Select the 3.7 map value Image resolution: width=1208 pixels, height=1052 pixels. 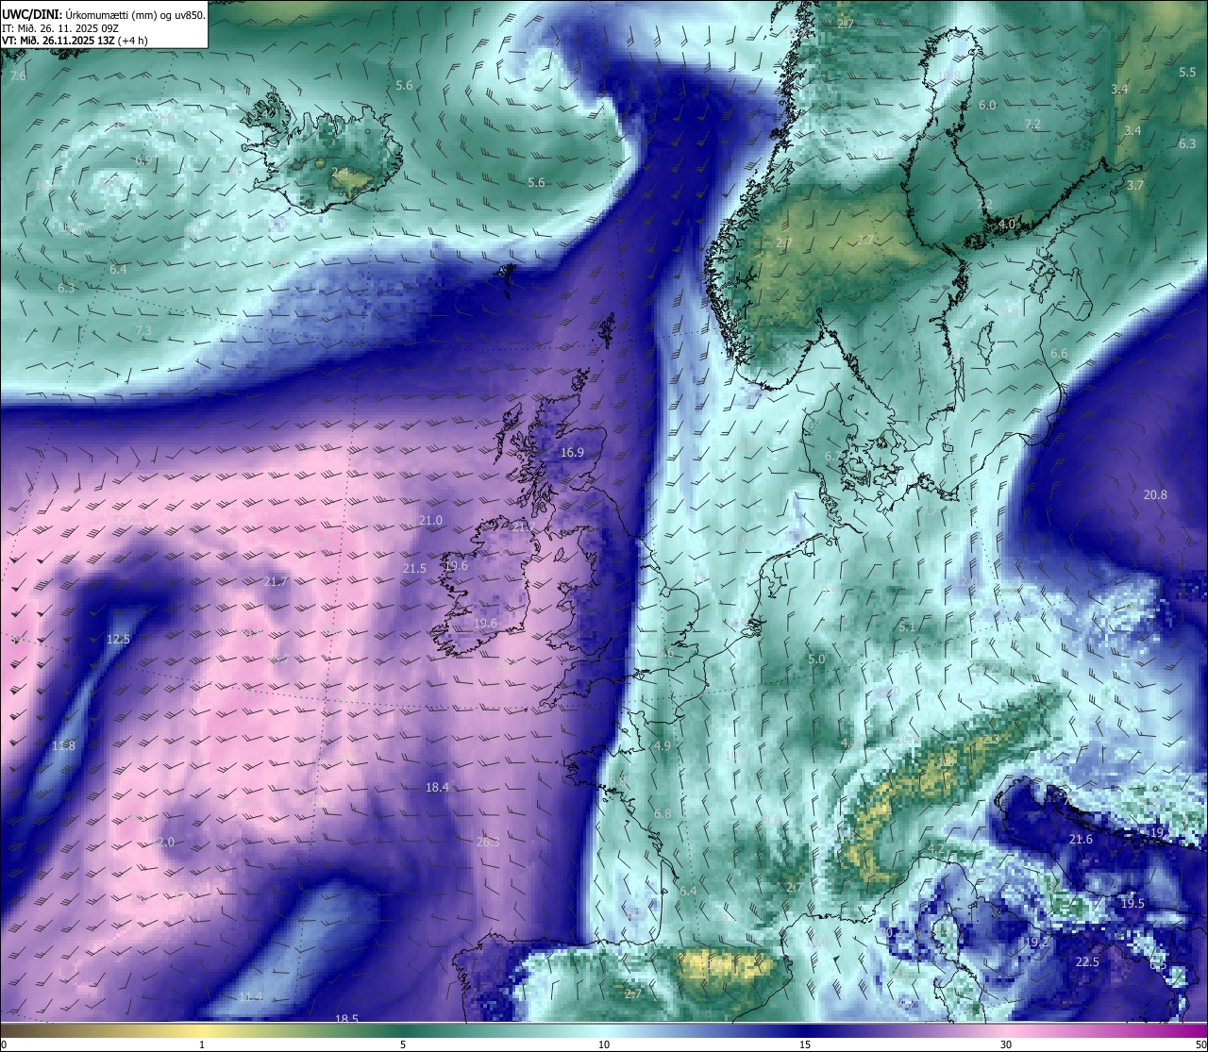pyautogui.click(x=1134, y=186)
